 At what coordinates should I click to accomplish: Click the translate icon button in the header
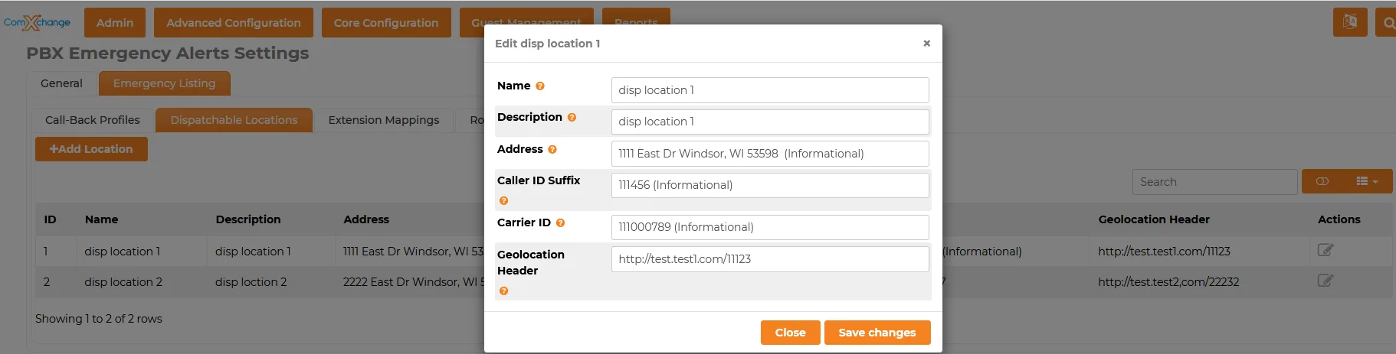point(1350,22)
